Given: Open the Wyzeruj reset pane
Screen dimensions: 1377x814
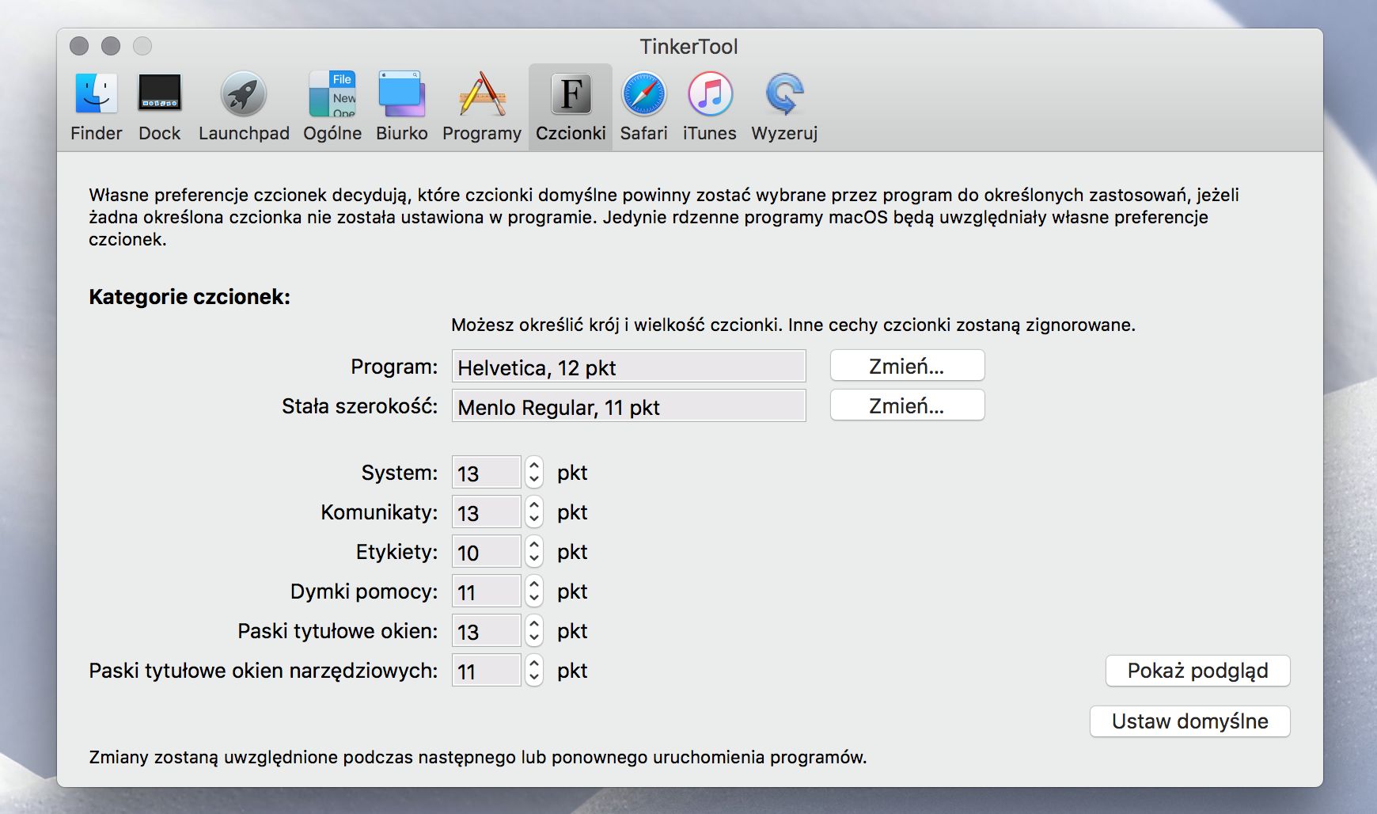Looking at the screenshot, I should click(784, 107).
